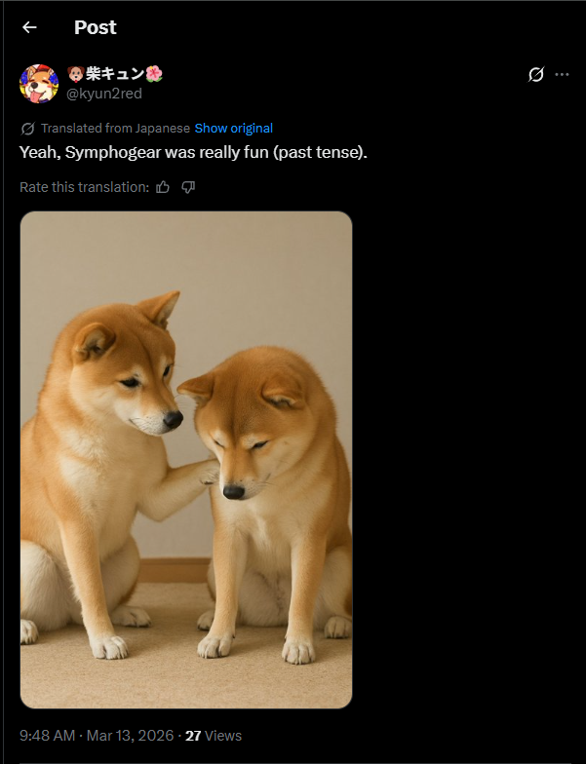The image size is (586, 764).
Task: Open the three-dot more options menu
Action: (x=562, y=74)
